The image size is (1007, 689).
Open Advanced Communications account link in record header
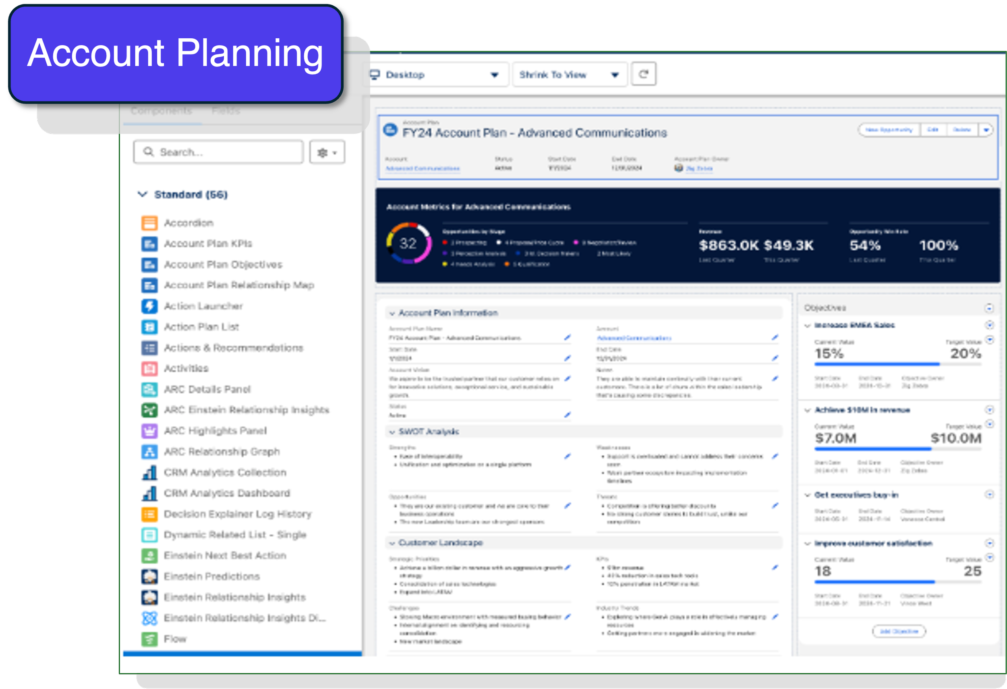coord(423,168)
